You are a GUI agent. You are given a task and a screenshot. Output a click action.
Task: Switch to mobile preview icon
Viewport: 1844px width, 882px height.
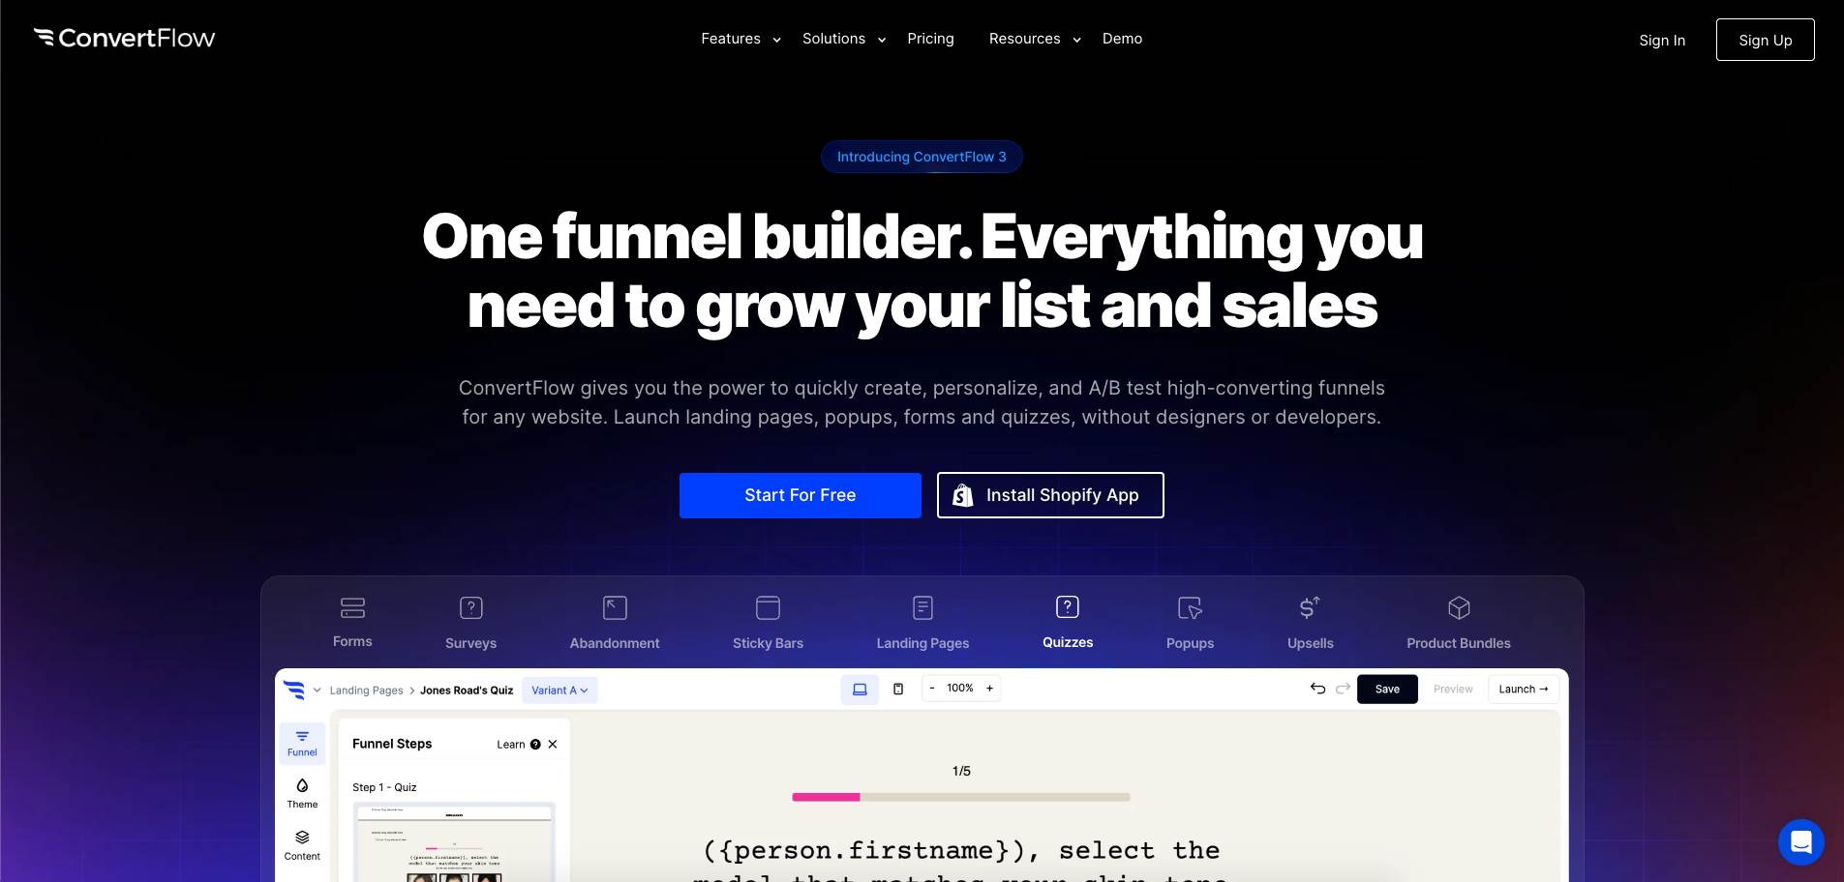pyautogui.click(x=898, y=689)
